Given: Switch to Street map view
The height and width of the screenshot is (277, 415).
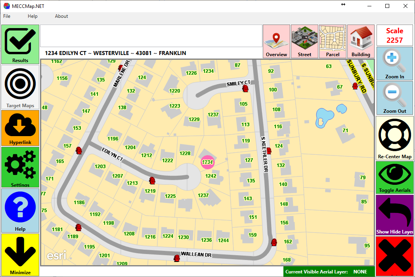Looking at the screenshot, I should 304,41.
